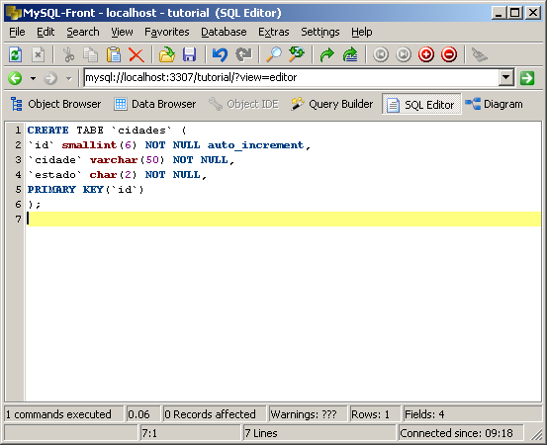Expand the forward history dropdown arrow

pyautogui.click(x=68, y=78)
